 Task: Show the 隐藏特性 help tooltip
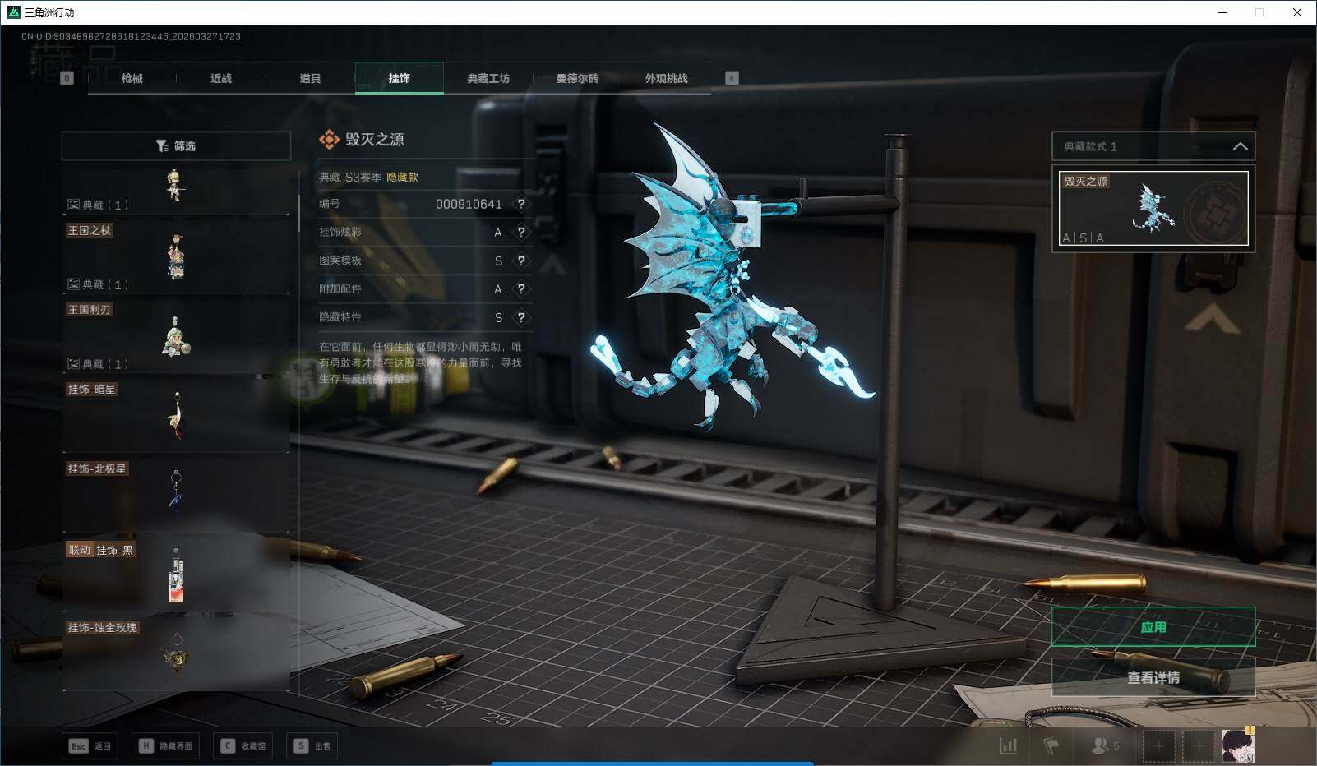(x=520, y=317)
